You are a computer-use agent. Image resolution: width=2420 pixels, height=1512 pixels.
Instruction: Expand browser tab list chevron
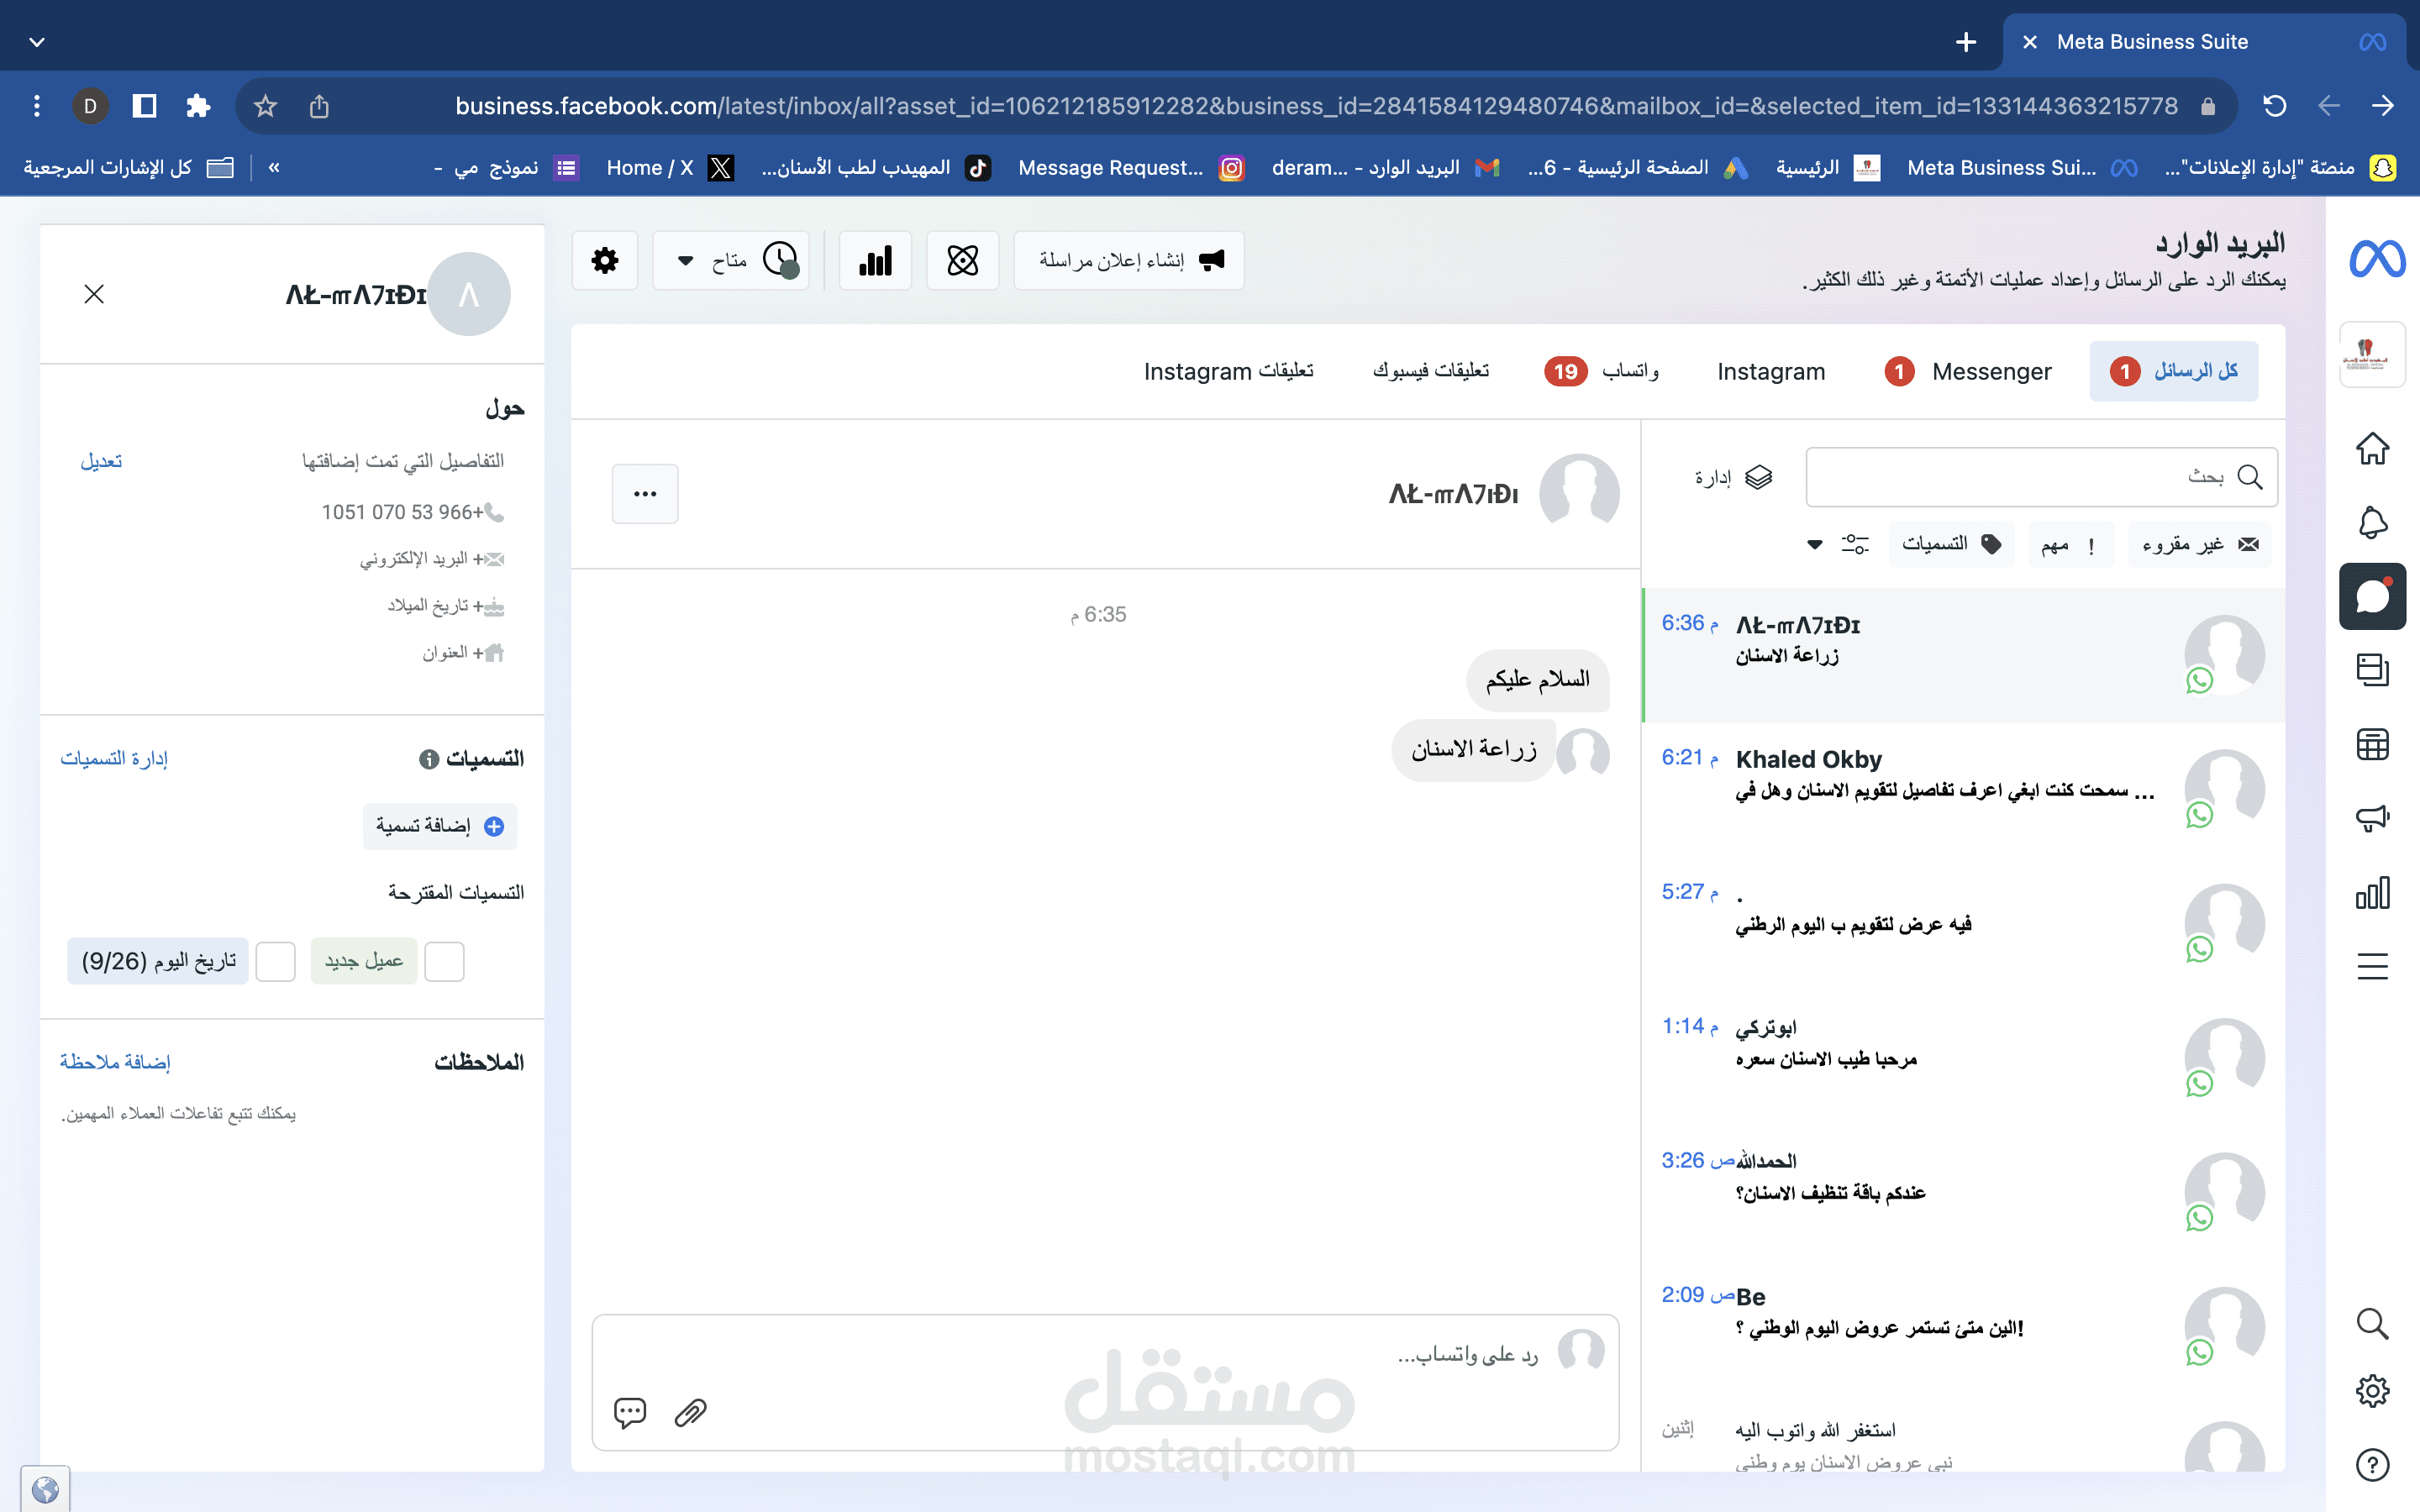coord(37,42)
